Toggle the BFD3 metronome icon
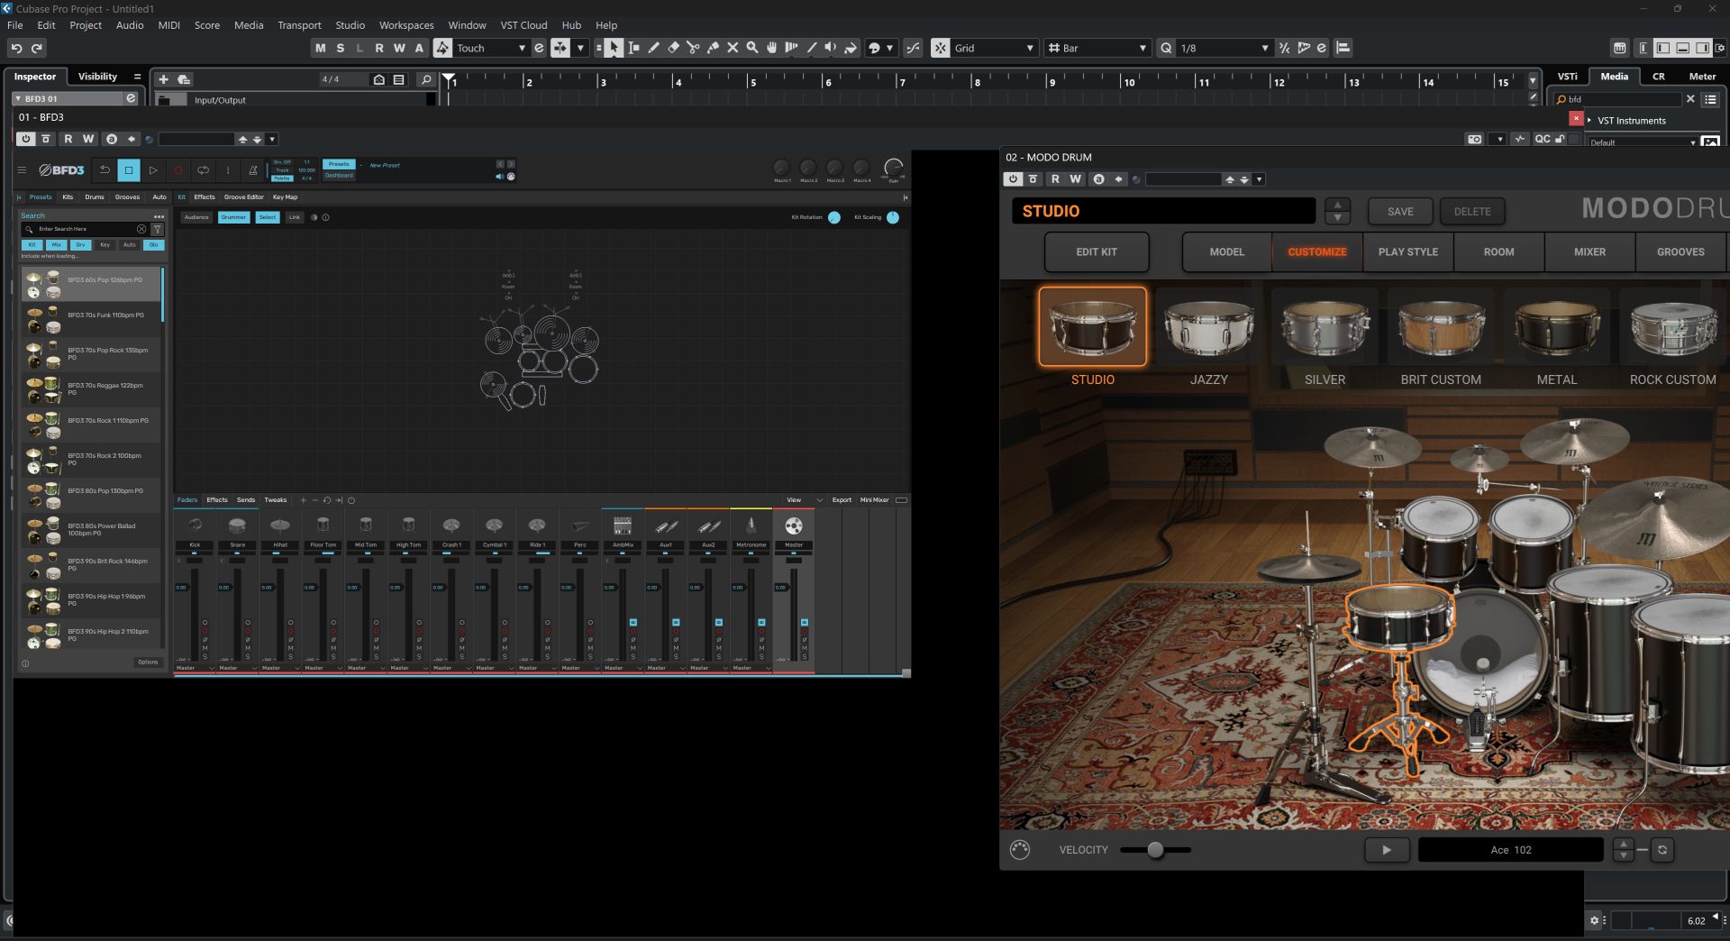 (x=253, y=169)
